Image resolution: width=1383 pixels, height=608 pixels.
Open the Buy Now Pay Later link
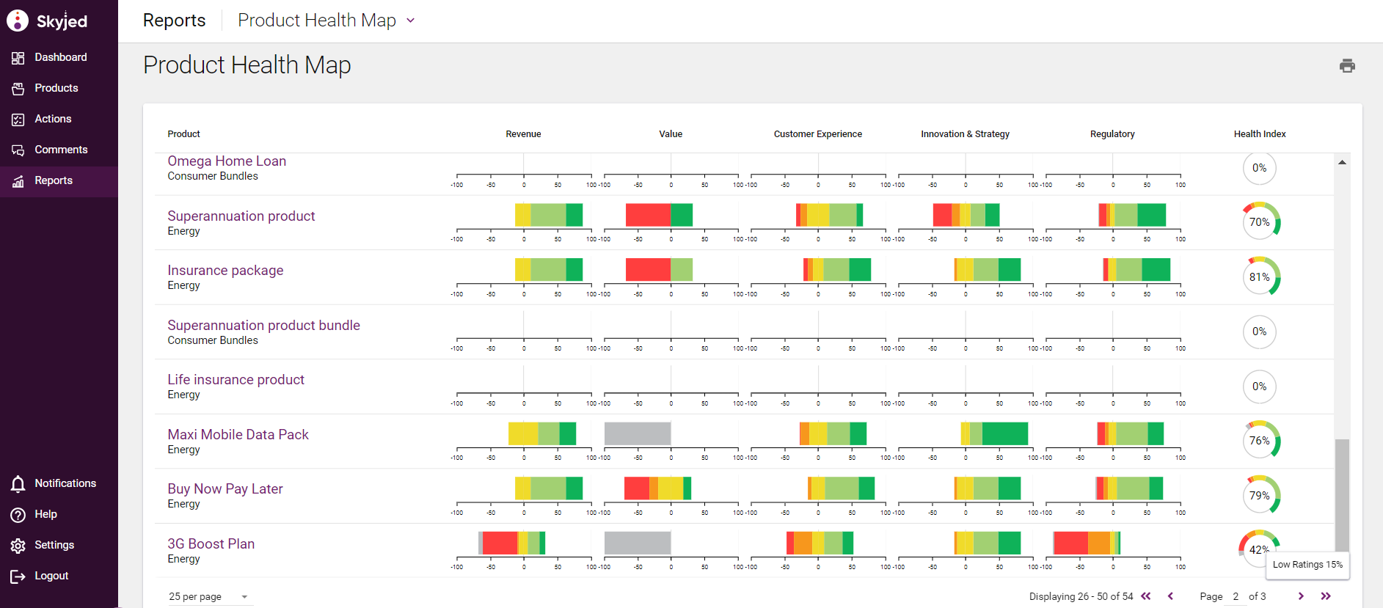[225, 489]
